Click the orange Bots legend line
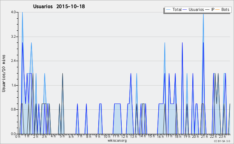Screen dimensions: 234x144 click(218, 10)
